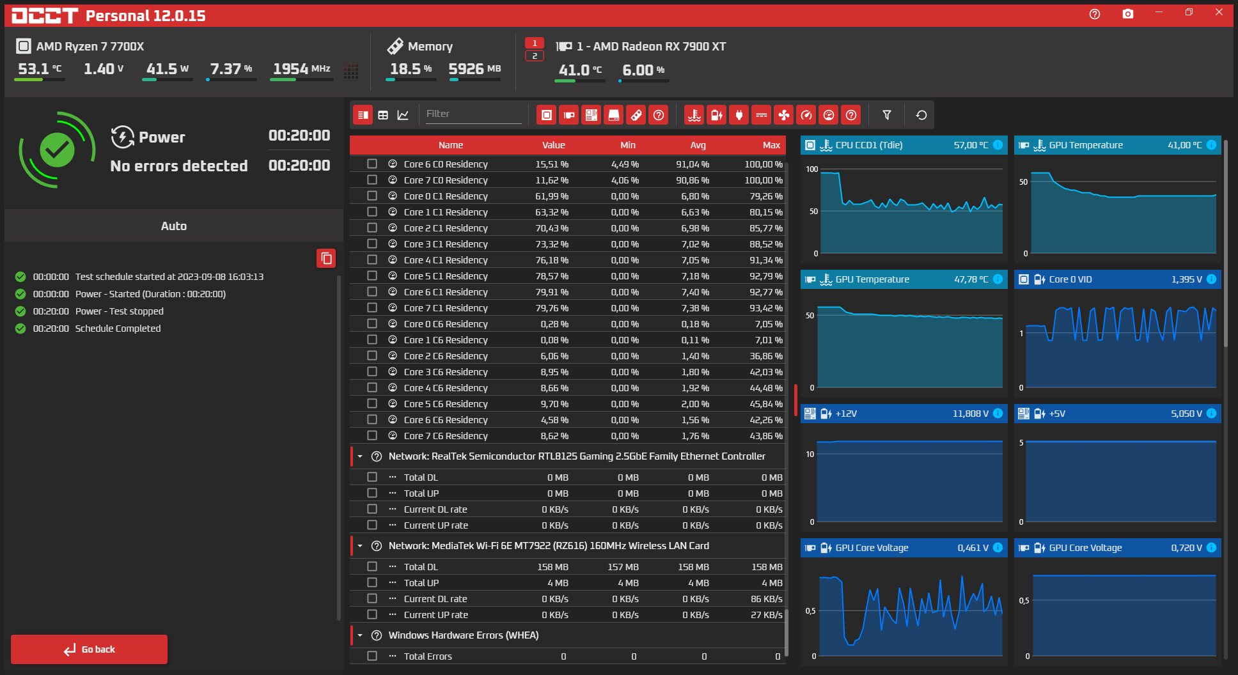Click the reset sensor statistics icon
Image resolution: width=1238 pixels, height=675 pixels.
pyautogui.click(x=921, y=115)
